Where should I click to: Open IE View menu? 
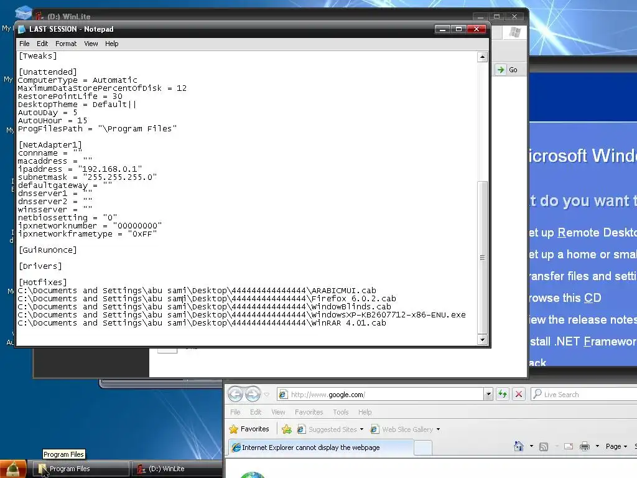[x=278, y=412]
